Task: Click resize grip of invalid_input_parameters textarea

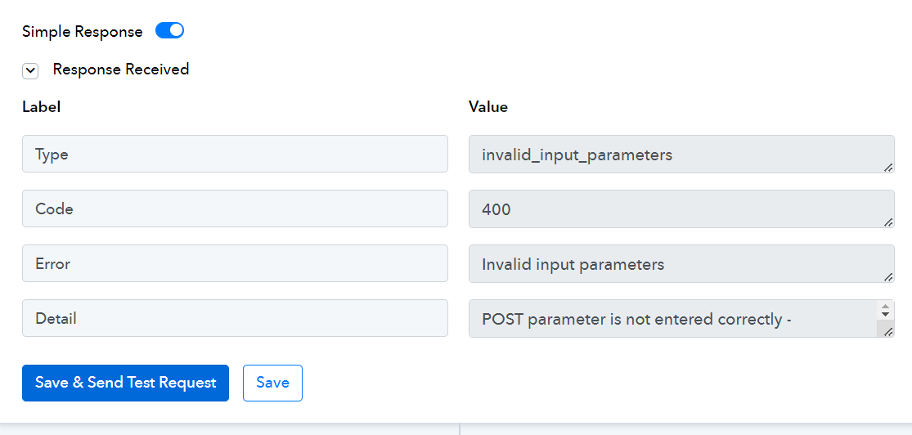Action: (x=888, y=168)
